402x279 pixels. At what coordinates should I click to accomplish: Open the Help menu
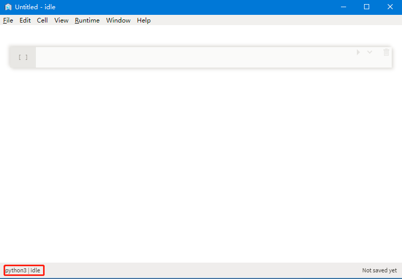[144, 20]
